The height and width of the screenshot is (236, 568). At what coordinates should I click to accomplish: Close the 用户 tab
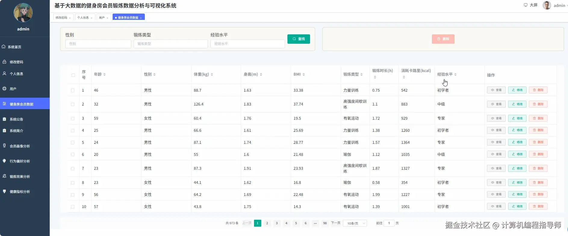point(107,18)
